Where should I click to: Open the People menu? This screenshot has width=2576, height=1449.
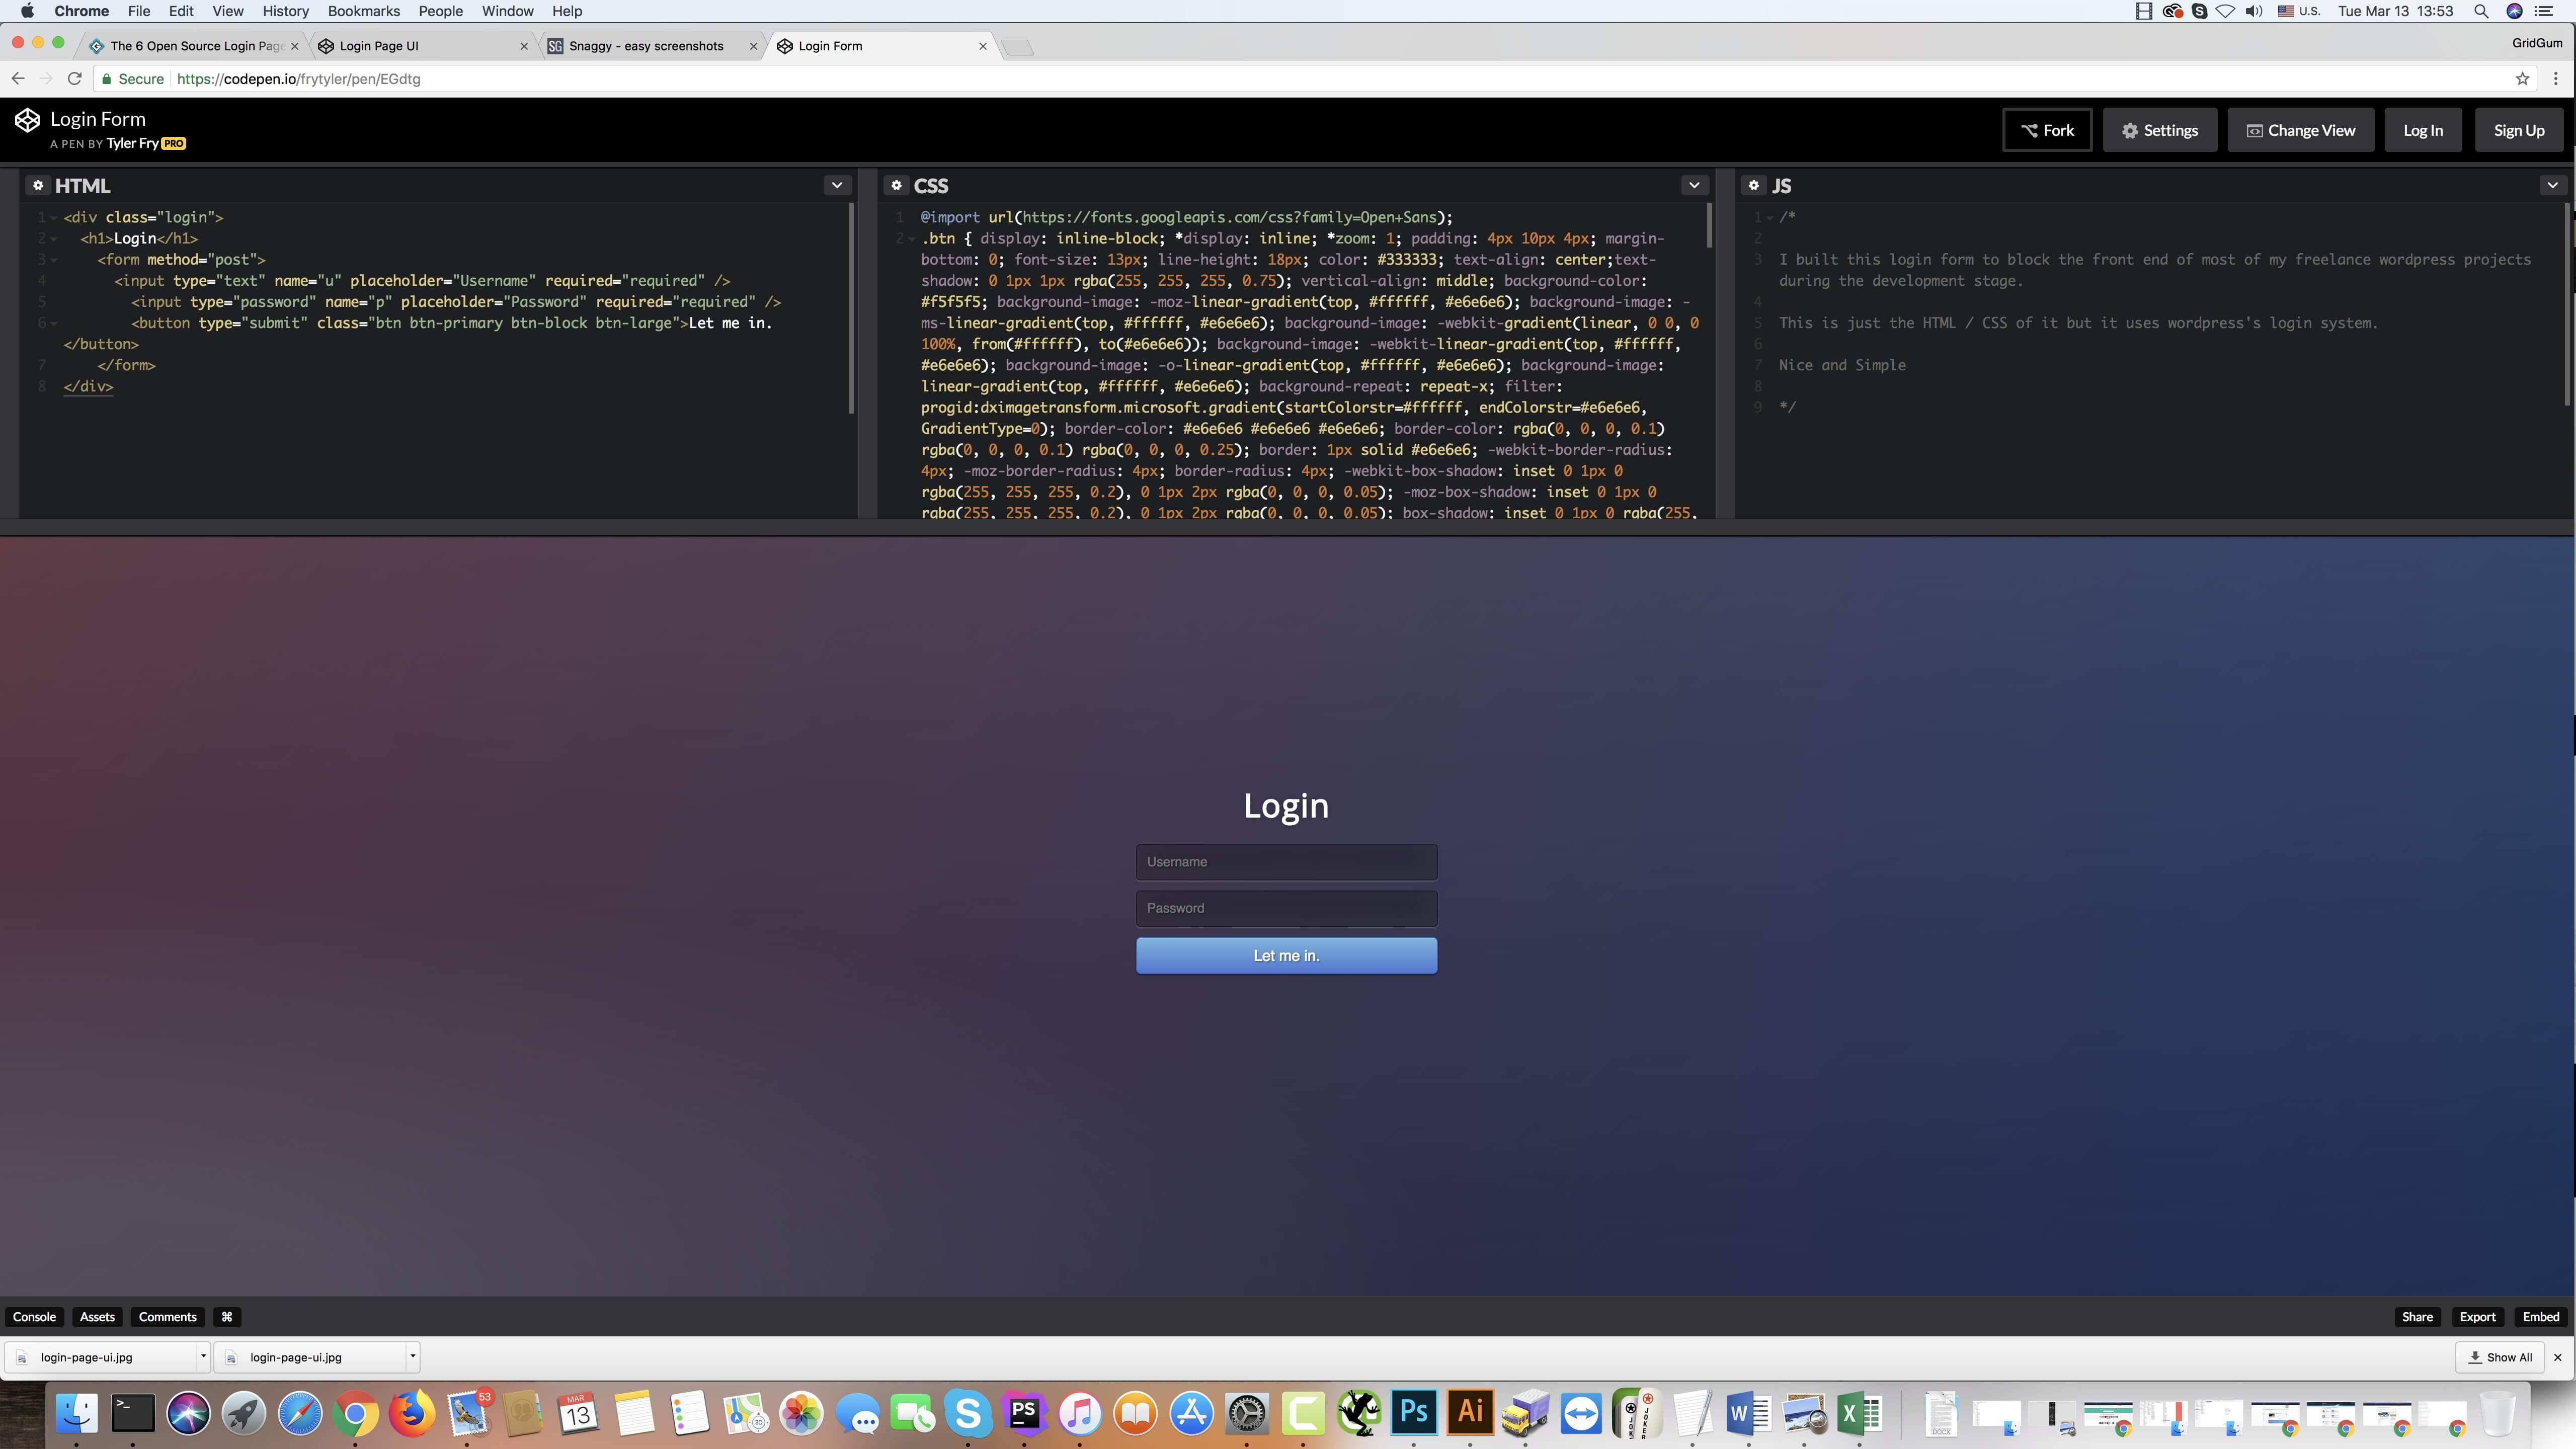440,11
